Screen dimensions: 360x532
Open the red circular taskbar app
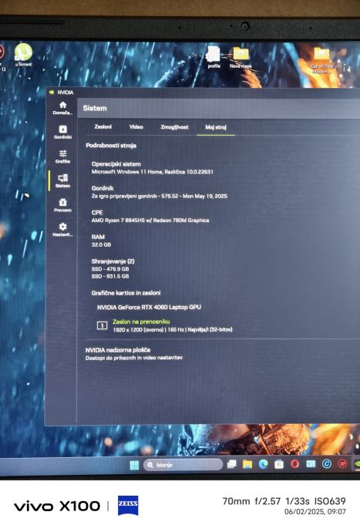[342, 464]
